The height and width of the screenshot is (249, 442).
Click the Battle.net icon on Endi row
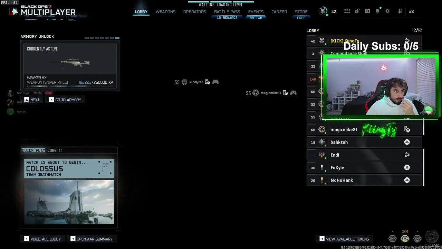tap(407, 155)
